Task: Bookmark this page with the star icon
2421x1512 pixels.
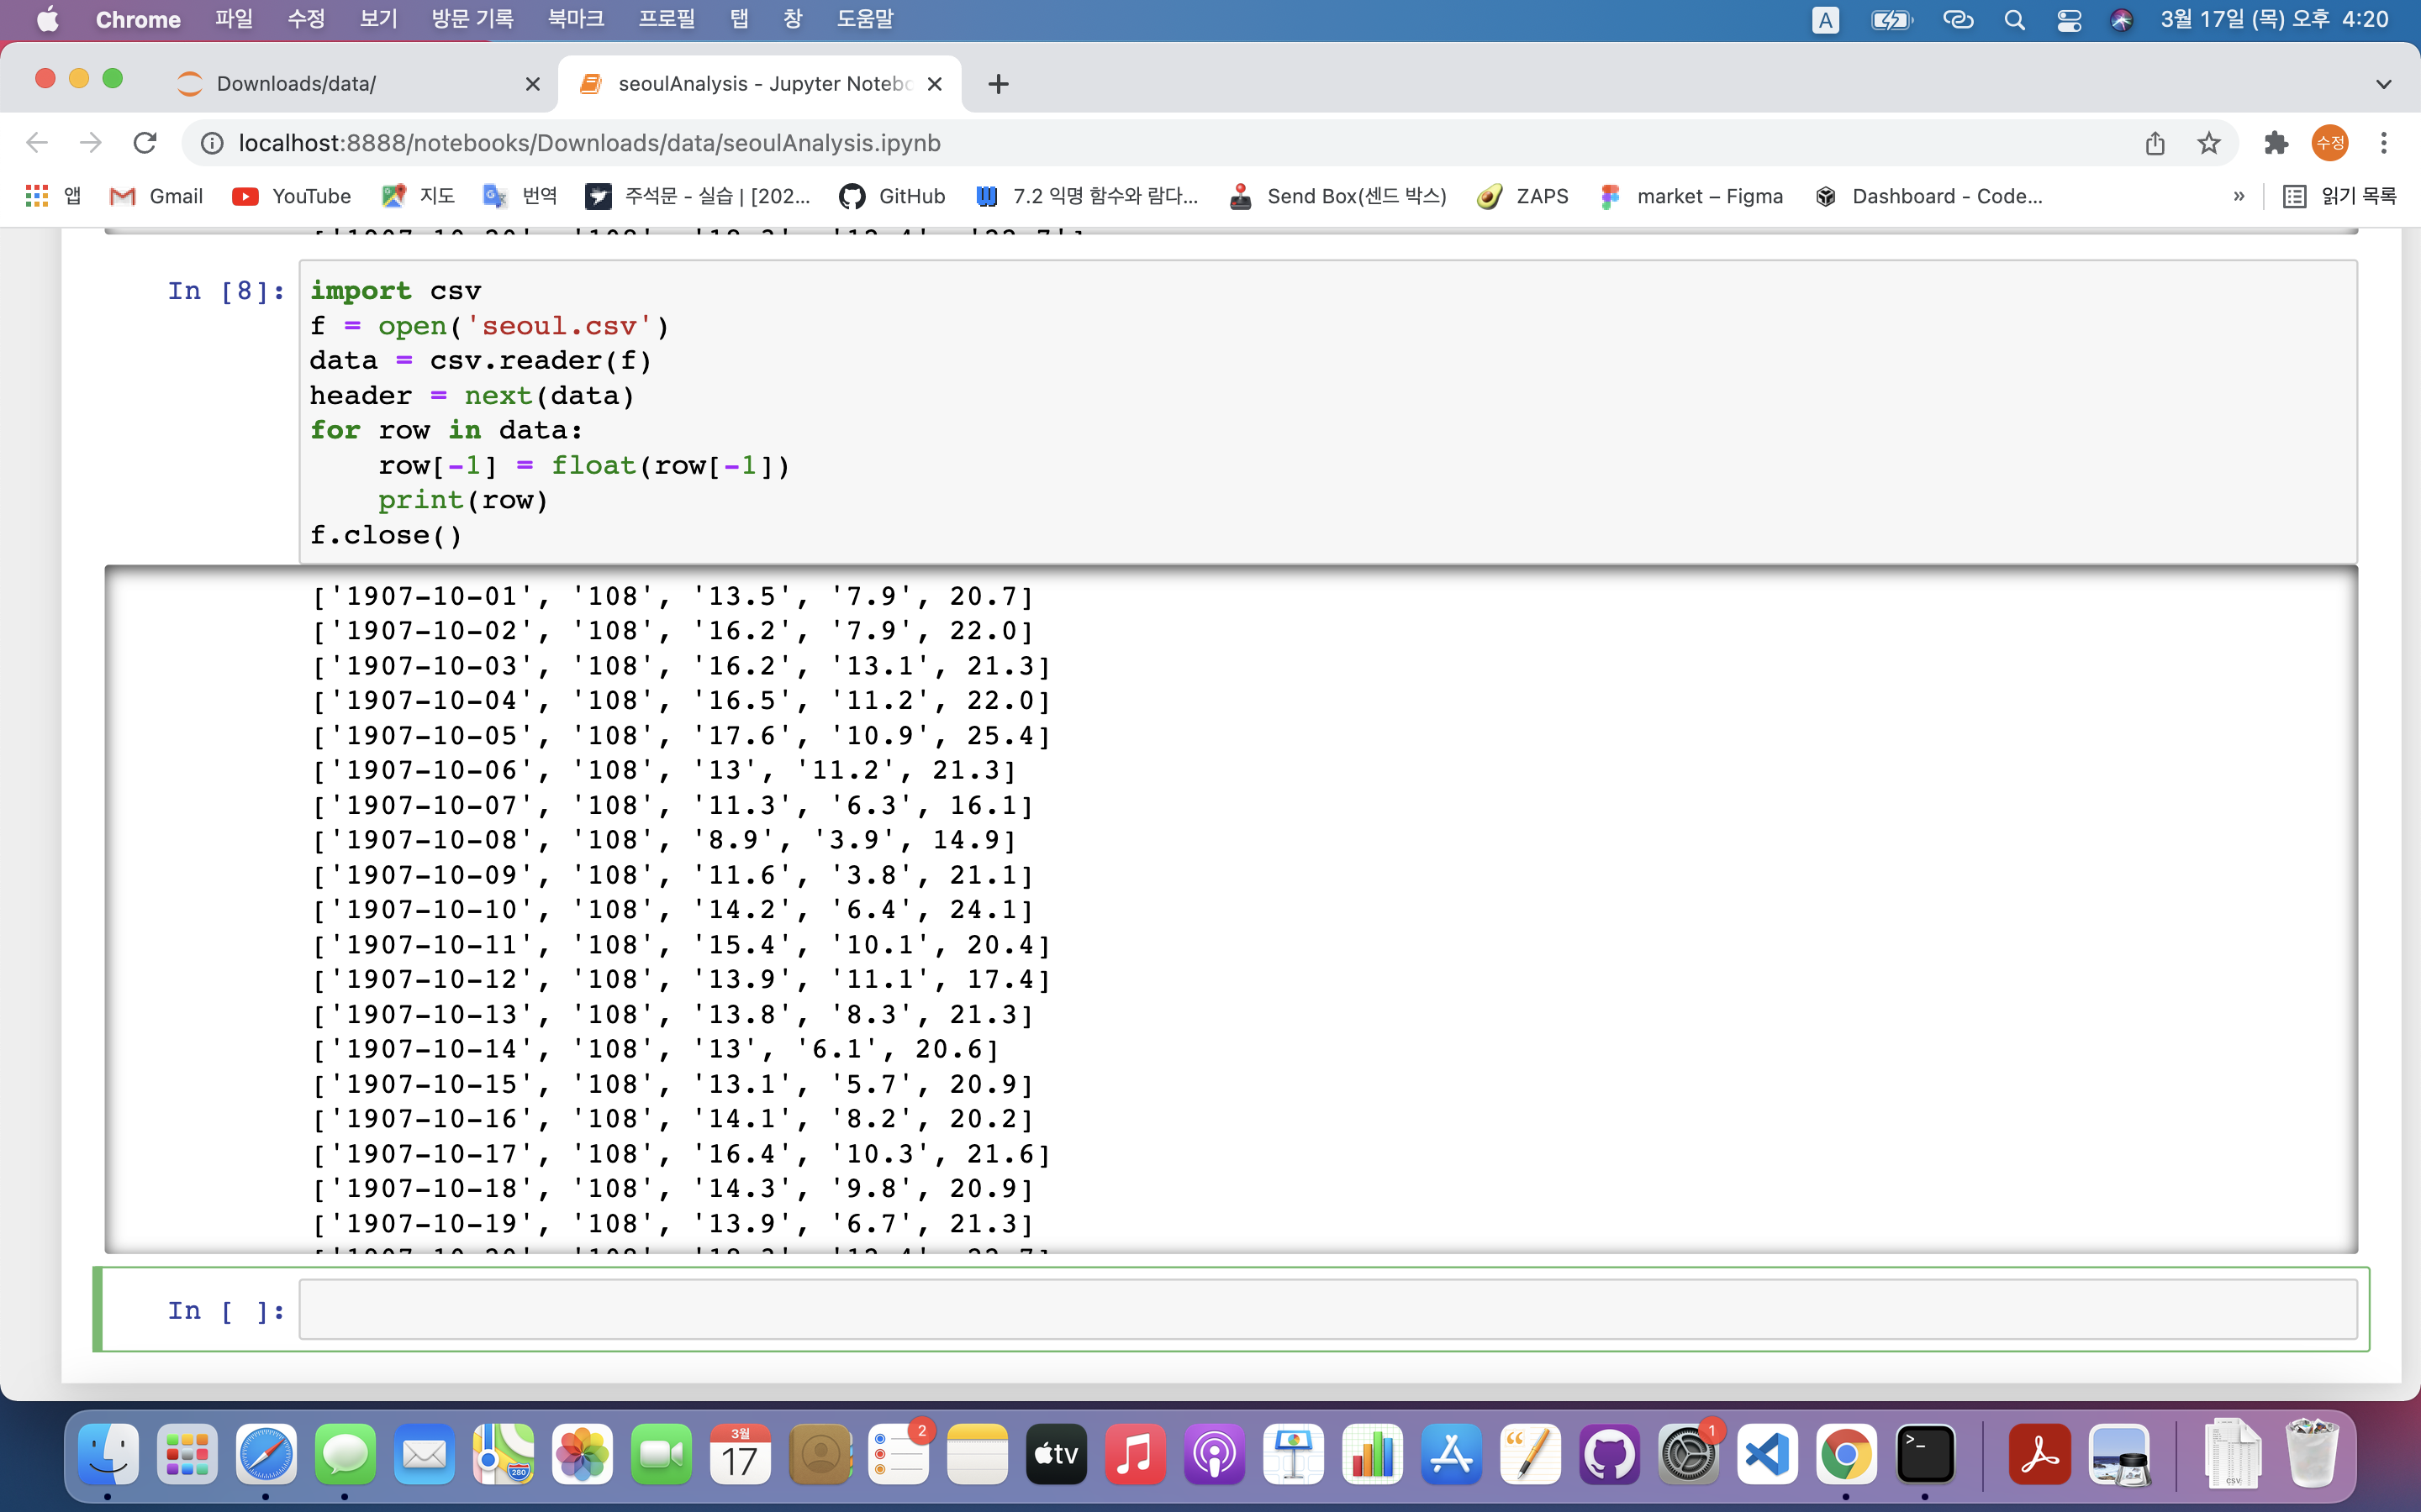Action: (2209, 143)
